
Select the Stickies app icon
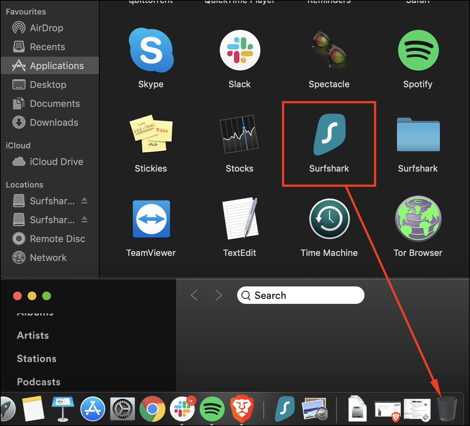tap(151, 134)
